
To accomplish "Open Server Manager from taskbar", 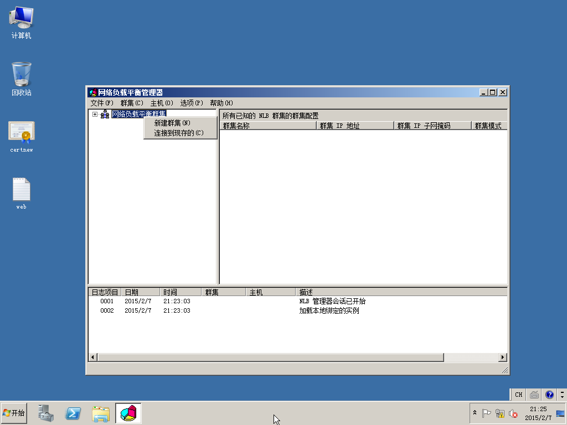I will 46,413.
